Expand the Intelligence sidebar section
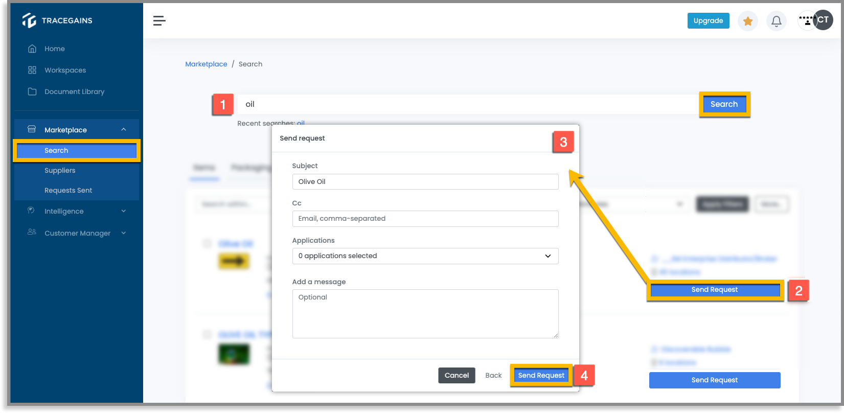Image resolution: width=844 pixels, height=413 pixels. 124,211
